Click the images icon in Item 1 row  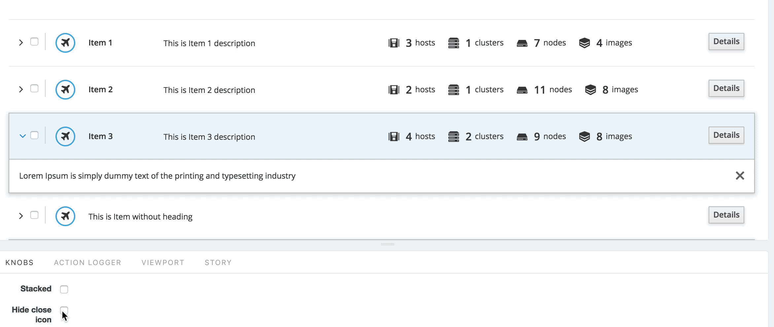tap(584, 43)
